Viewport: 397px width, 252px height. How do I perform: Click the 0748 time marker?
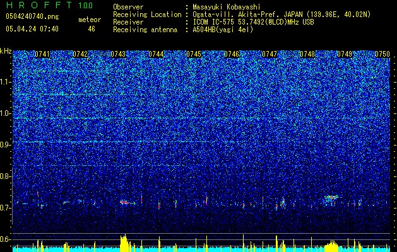coord(307,54)
